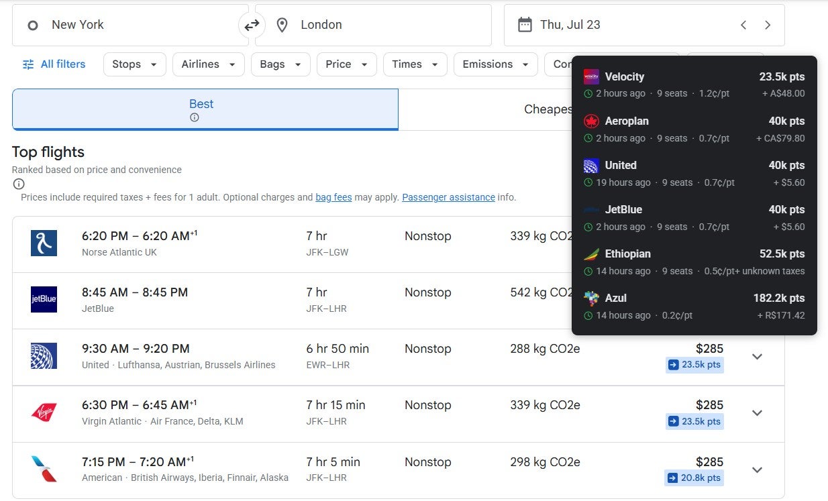The image size is (828, 501).
Task: Click Ethiopian logo in points popup
Action: tap(591, 254)
